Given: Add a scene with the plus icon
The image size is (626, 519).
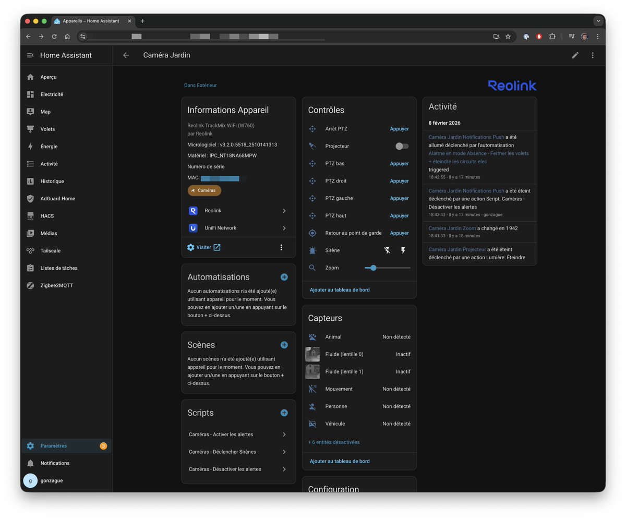Looking at the screenshot, I should point(284,345).
